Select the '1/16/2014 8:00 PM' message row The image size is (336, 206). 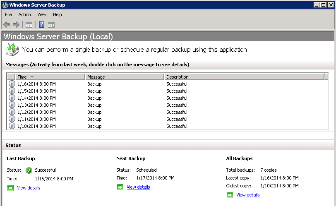tap(168, 84)
